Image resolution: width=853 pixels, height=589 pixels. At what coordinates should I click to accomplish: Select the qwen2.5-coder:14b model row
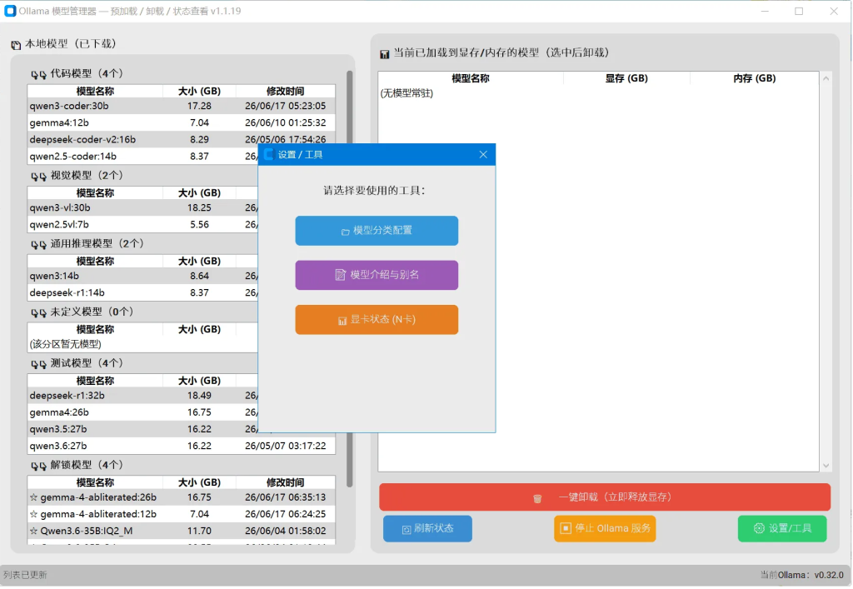coord(142,157)
